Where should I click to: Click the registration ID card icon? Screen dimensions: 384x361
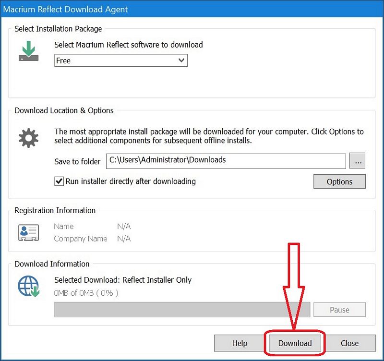pyautogui.click(x=28, y=232)
